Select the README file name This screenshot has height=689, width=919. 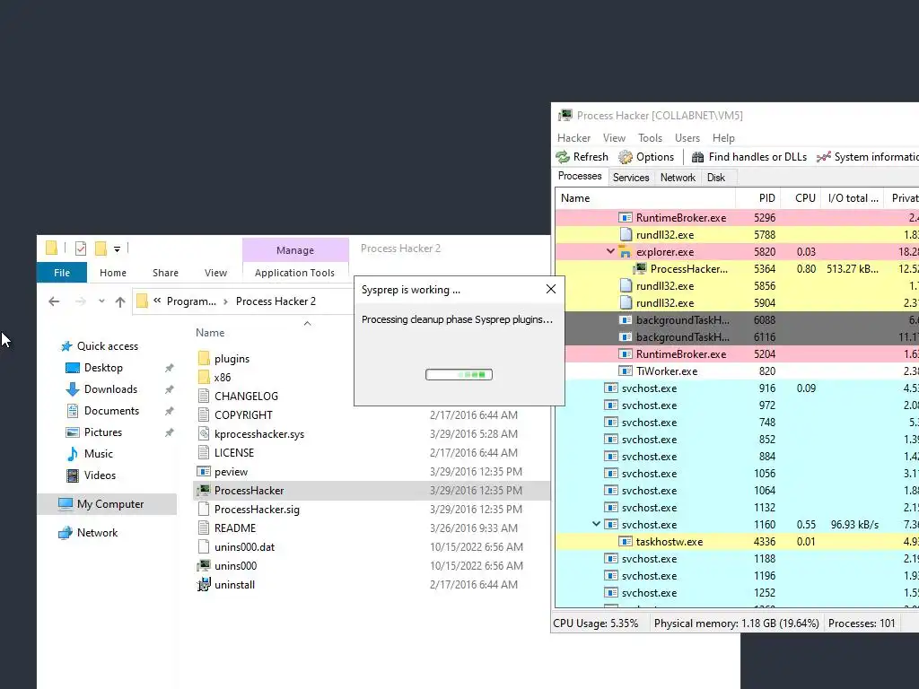pos(235,528)
